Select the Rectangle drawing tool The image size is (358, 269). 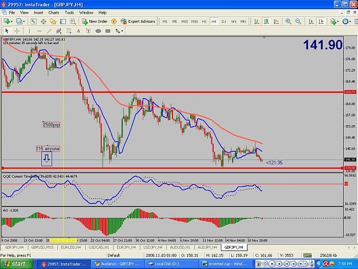(108, 31)
